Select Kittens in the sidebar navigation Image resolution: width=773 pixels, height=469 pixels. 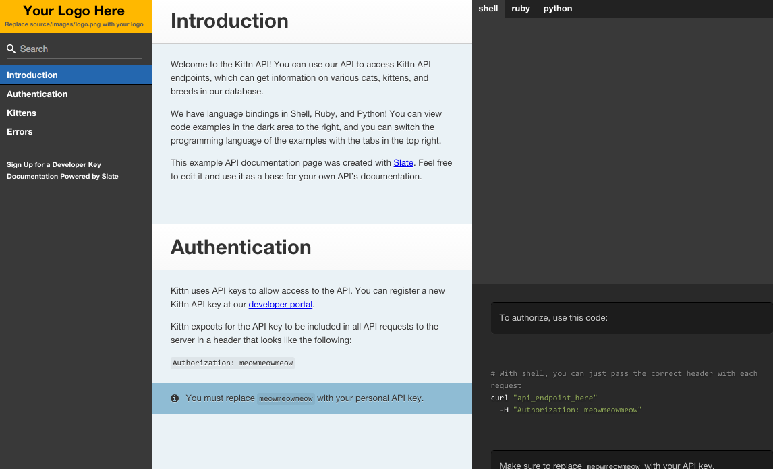21,113
